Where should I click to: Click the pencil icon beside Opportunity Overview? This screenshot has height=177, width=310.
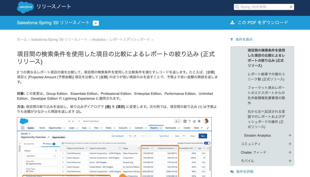click(x=48, y=137)
